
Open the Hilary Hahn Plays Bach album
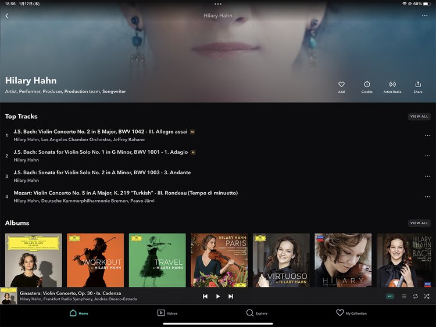tap(405, 260)
